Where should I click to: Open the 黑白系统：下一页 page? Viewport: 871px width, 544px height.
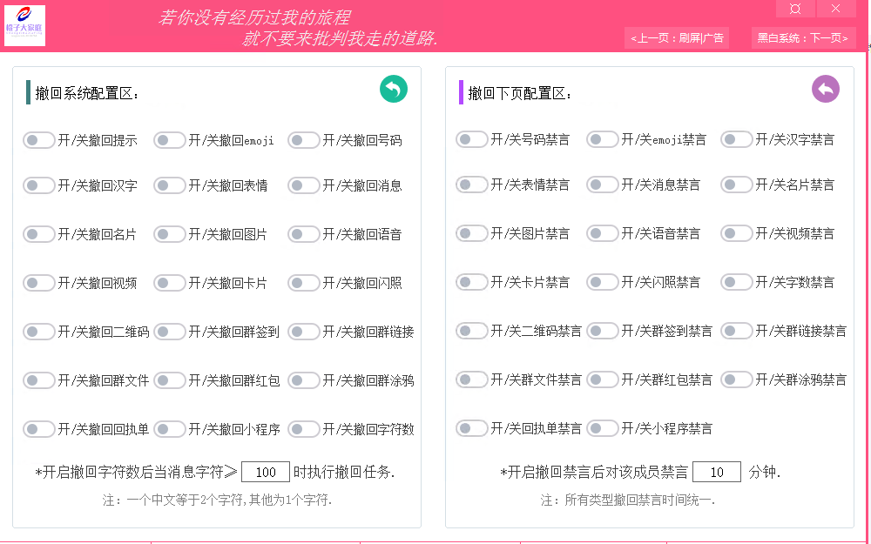(802, 37)
